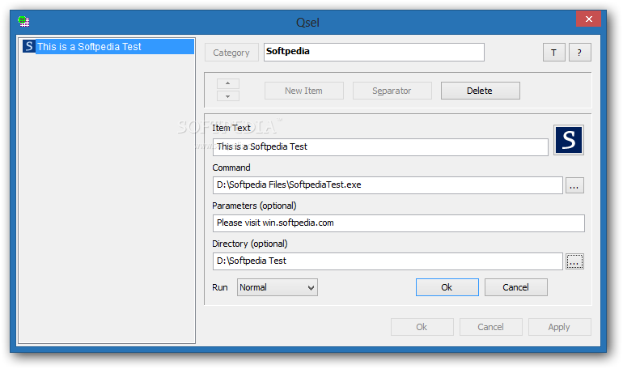This screenshot has width=623, height=369.
Task: Click the Qsel app icon in title bar
Action: 23,22
